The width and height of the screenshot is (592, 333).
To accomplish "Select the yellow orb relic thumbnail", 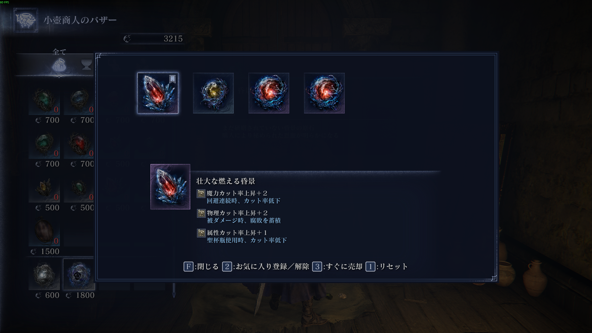I will [x=213, y=93].
